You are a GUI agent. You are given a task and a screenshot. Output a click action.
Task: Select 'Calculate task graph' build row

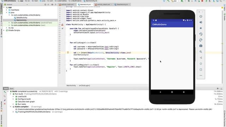[26, 102]
